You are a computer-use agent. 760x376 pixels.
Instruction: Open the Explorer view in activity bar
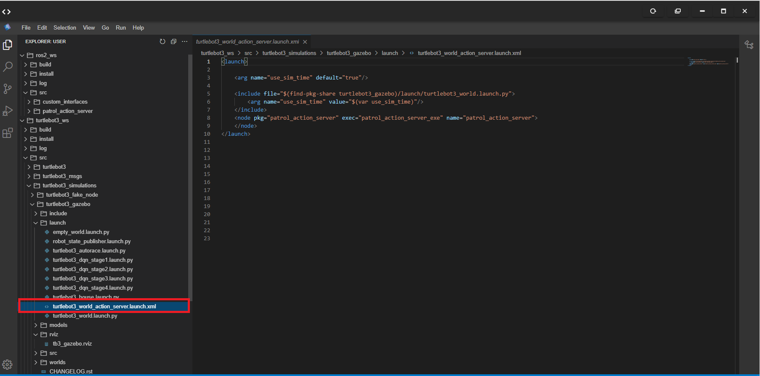[8, 44]
